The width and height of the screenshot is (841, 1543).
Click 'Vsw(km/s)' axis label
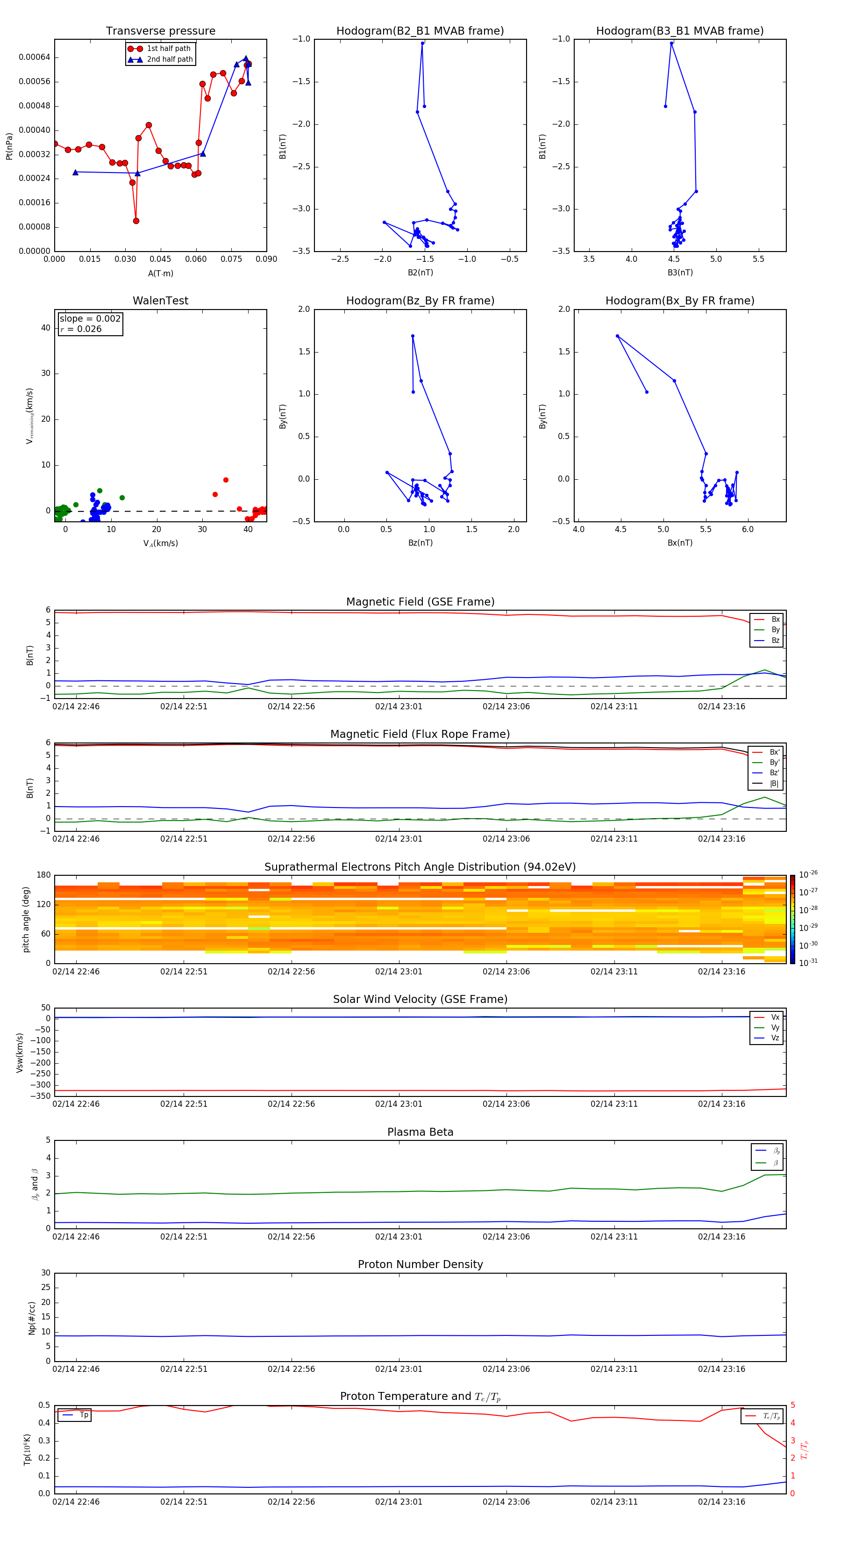(19, 1053)
